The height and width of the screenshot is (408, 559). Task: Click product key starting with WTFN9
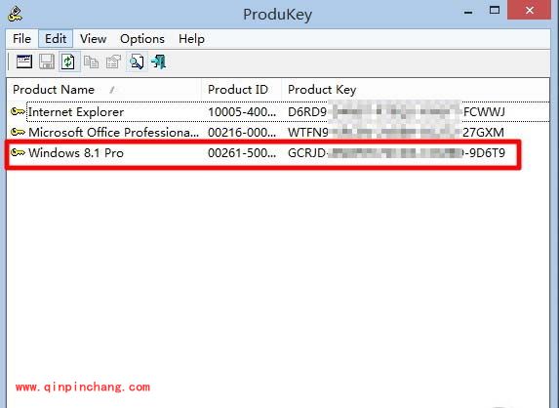click(396, 133)
